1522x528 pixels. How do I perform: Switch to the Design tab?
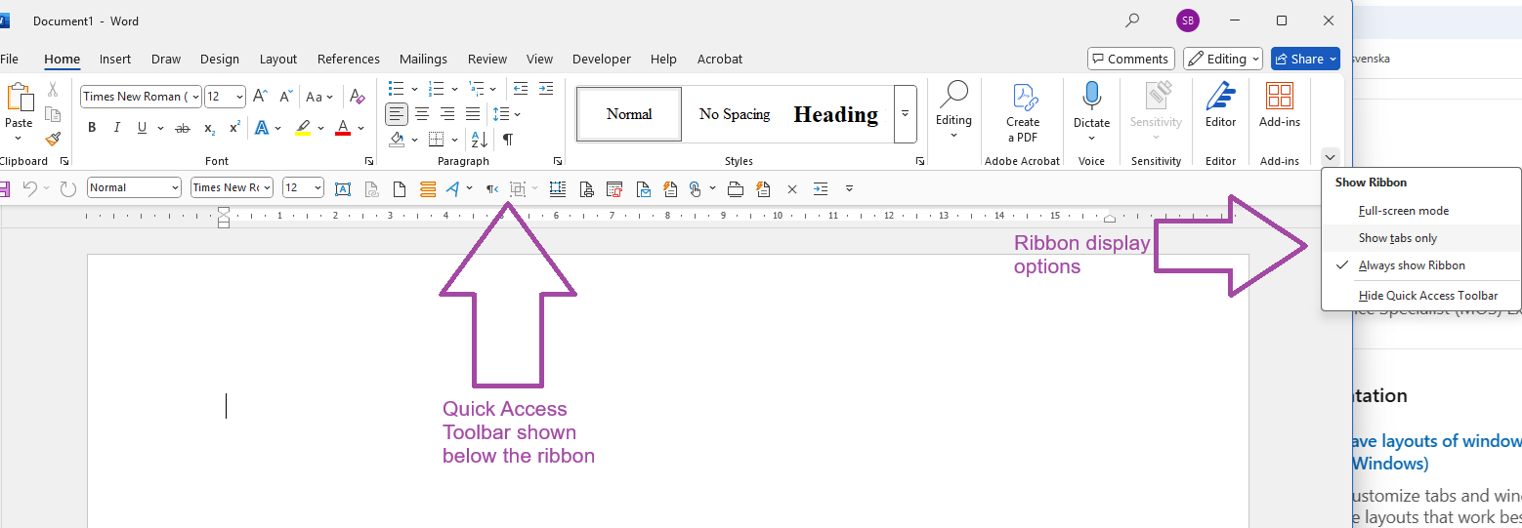tap(220, 59)
